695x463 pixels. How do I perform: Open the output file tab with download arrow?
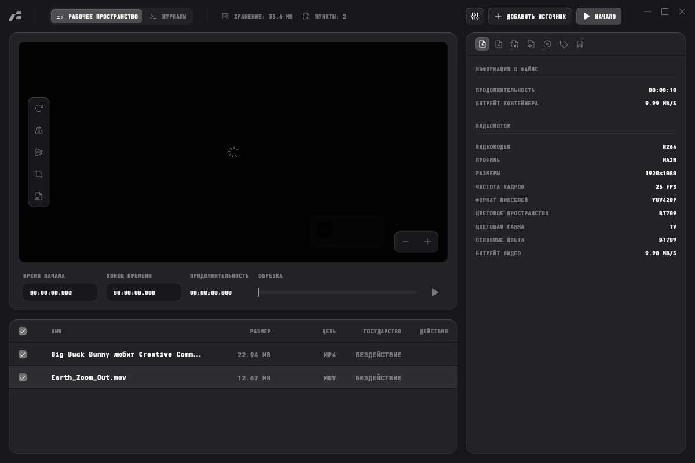tap(499, 44)
